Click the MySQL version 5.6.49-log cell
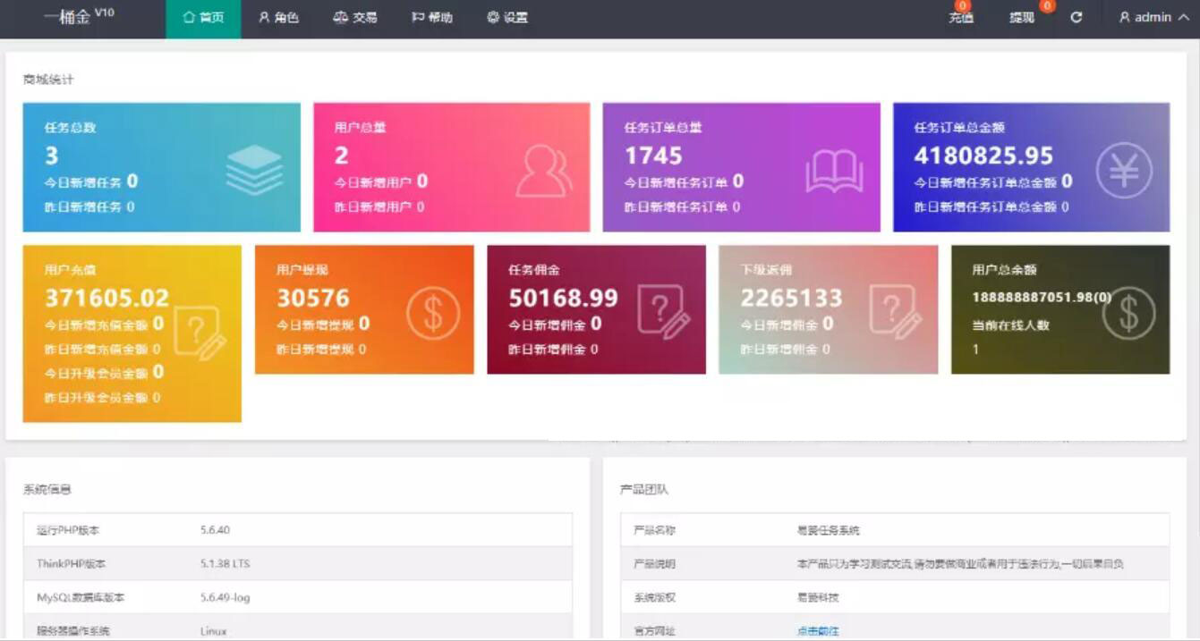 225,597
